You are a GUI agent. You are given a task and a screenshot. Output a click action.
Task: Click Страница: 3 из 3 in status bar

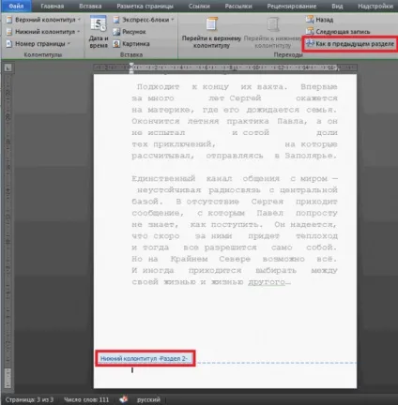click(x=29, y=399)
